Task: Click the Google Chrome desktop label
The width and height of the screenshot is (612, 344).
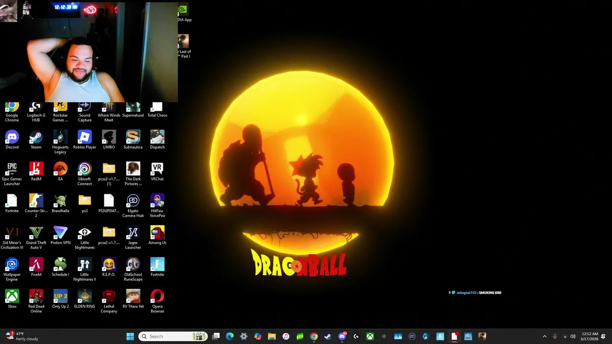Action: tap(12, 118)
